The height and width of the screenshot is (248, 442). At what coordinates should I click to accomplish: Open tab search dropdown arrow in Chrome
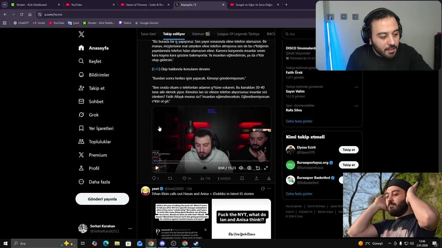click(x=4, y=5)
